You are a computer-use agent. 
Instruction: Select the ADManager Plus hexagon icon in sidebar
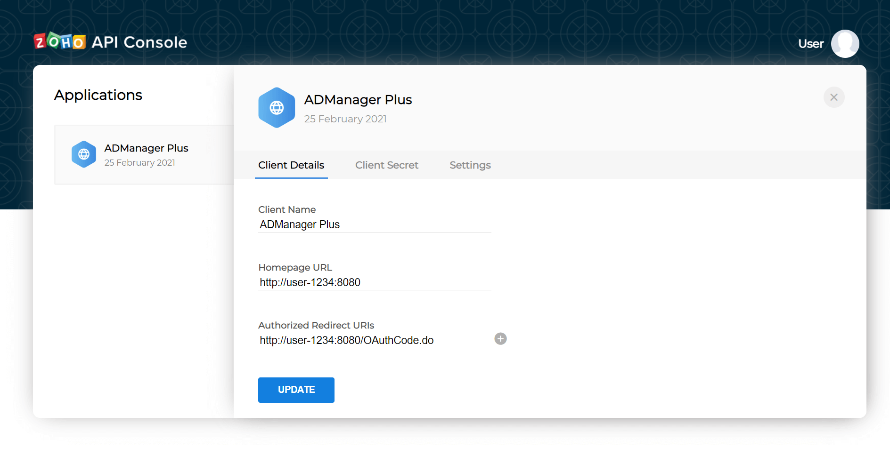(x=84, y=154)
